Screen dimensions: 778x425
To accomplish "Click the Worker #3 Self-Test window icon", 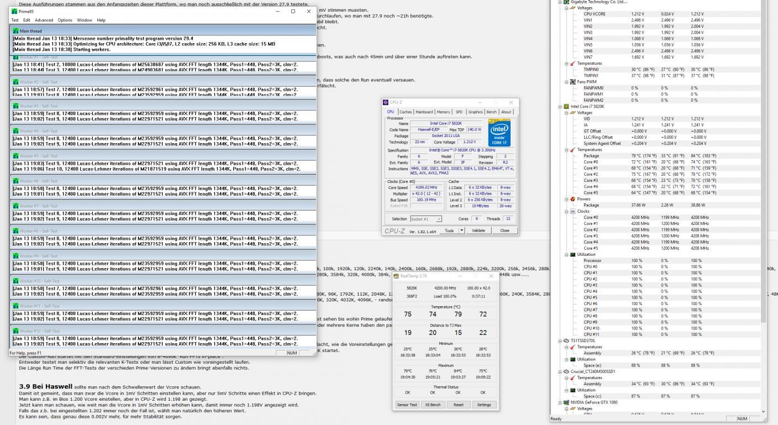I will click(x=16, y=106).
